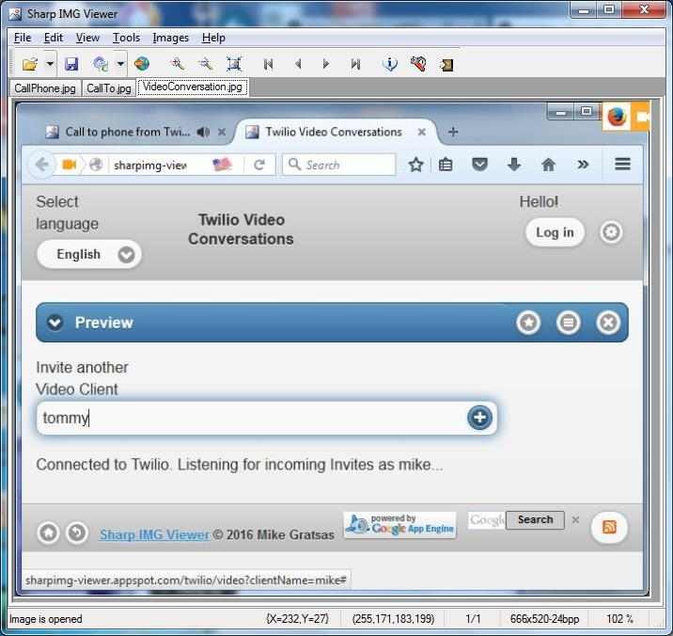Click the red wrench settings icon in the toolbar
The image size is (673, 636).
(418, 64)
